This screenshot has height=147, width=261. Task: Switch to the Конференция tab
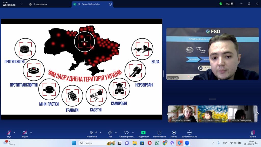pyautogui.click(x=38, y=4)
